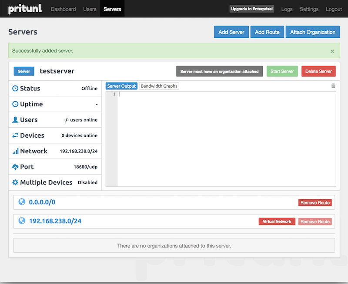Click the person icon beside Users
This screenshot has width=348, height=284.
point(15,120)
